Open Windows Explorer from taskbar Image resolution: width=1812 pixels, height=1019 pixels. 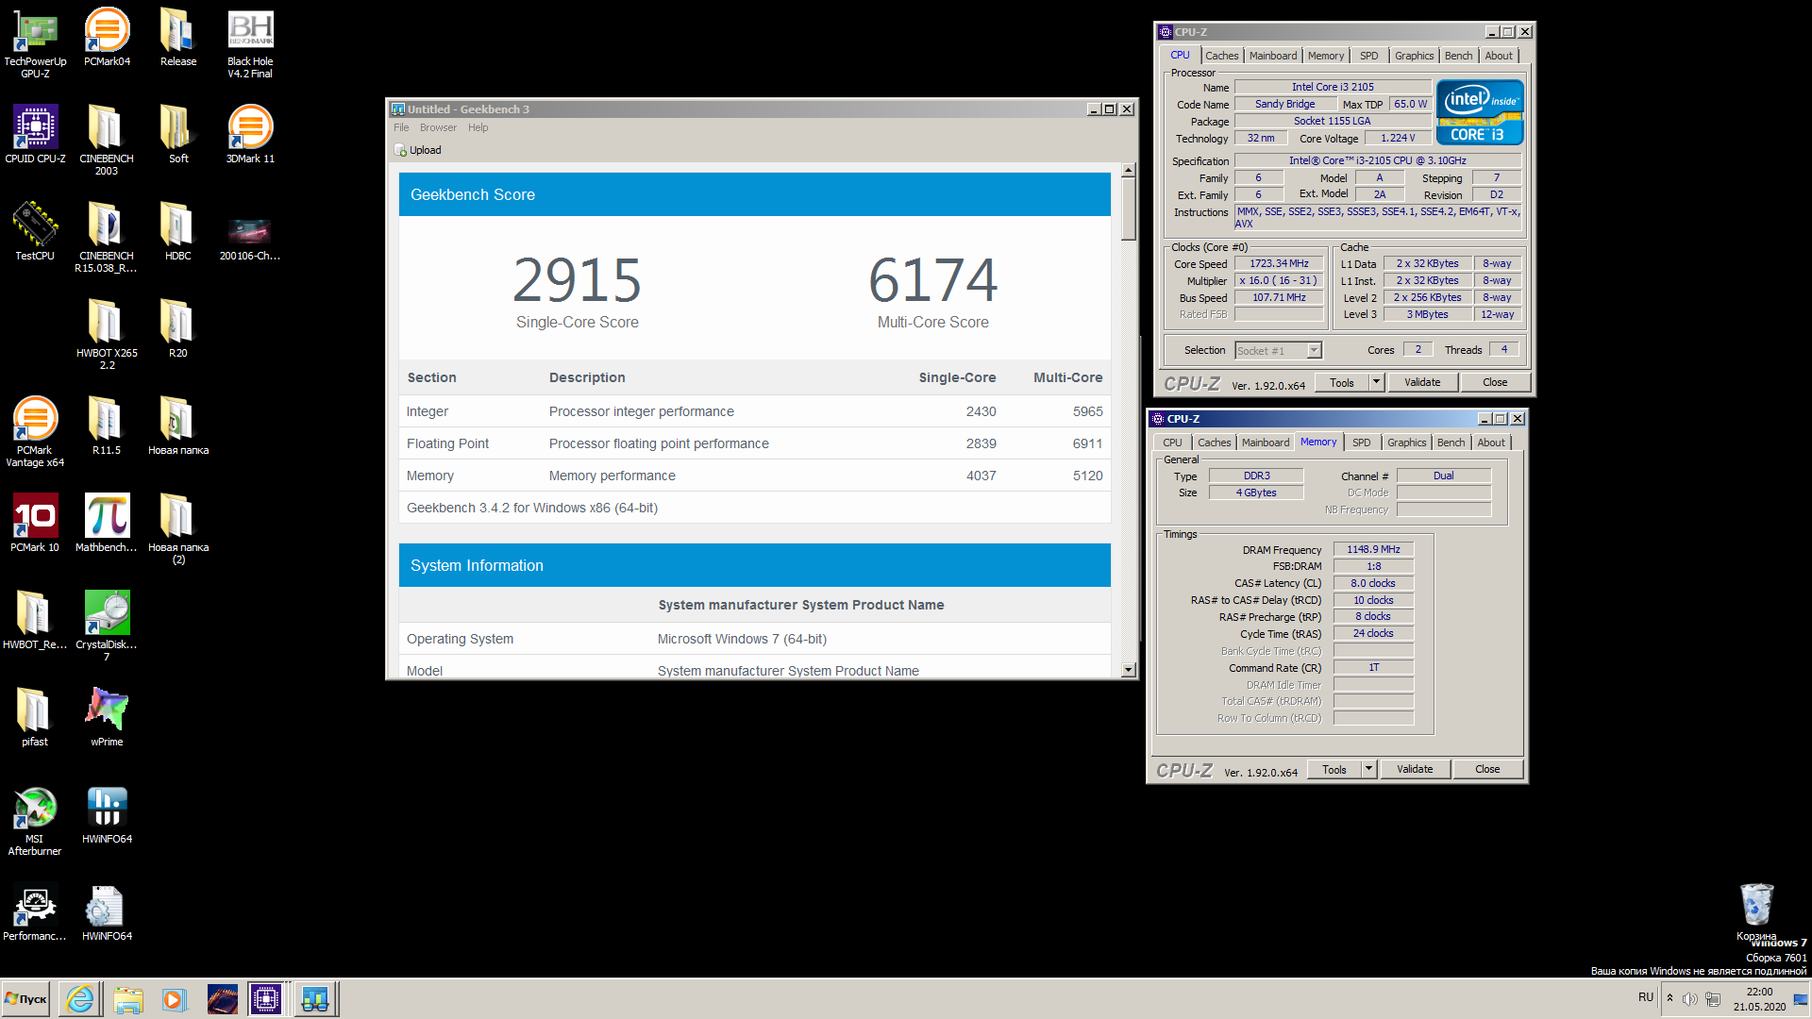pyautogui.click(x=127, y=998)
